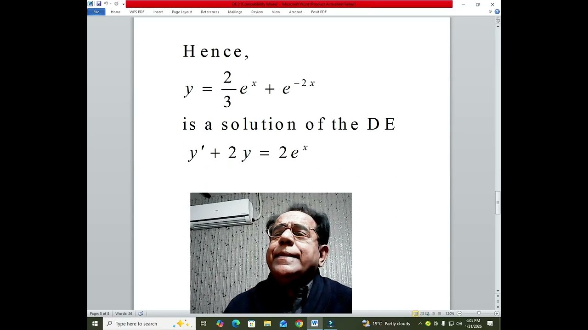Open Customize Quick Access Toolbar dropdown
Screen dimensions: 588x330
[124, 4]
